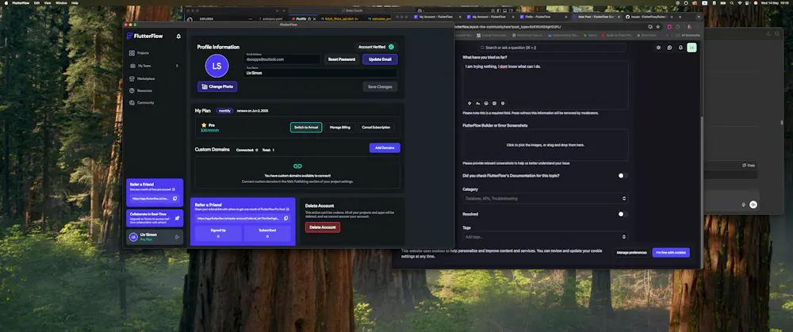Open the Edit menu in macOS menu bar
Image resolution: width=793 pixels, height=332 pixels.
click(x=37, y=3)
